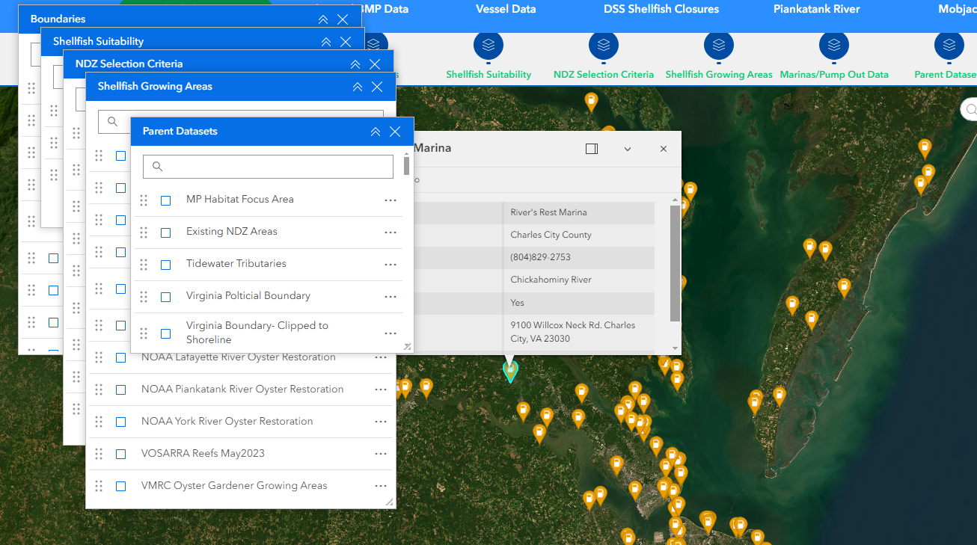Check the Tidewater Tributaries layer checkbox
The image size is (977, 545).
[165, 264]
